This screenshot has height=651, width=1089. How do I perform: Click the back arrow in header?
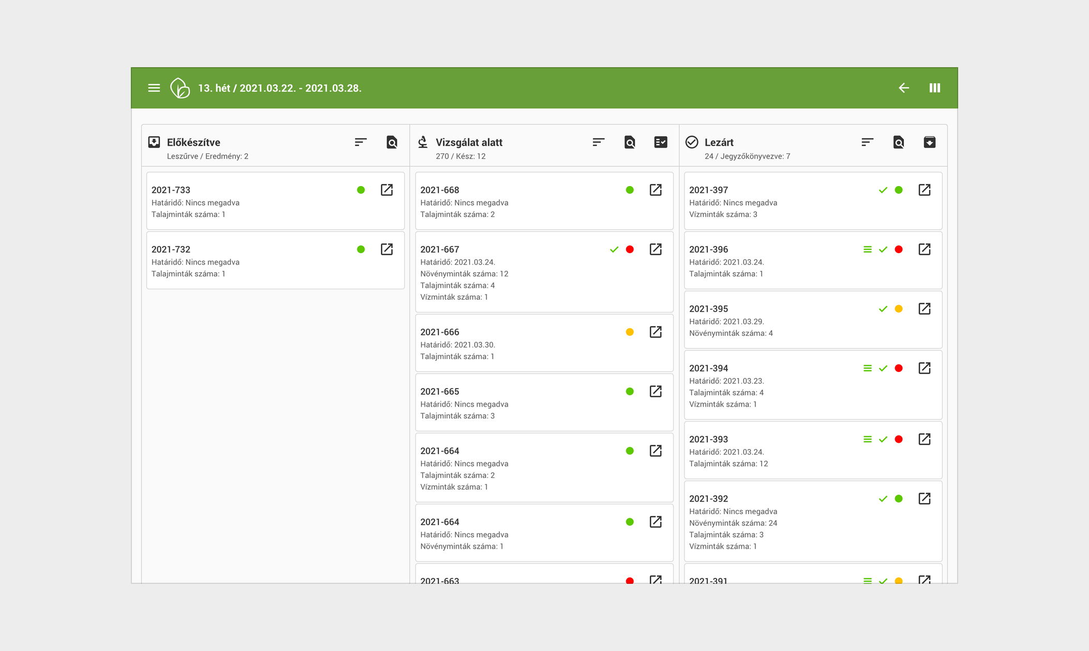903,88
